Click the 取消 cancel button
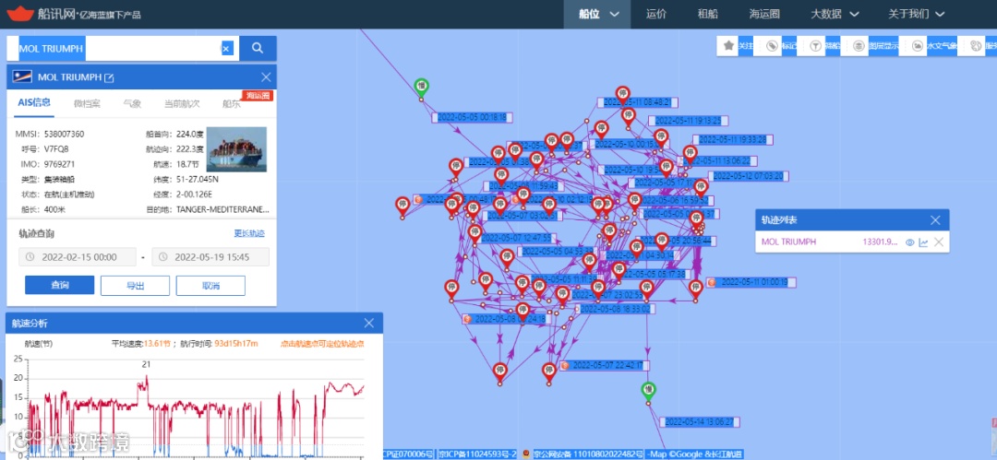This screenshot has height=460, width=997. tap(210, 285)
